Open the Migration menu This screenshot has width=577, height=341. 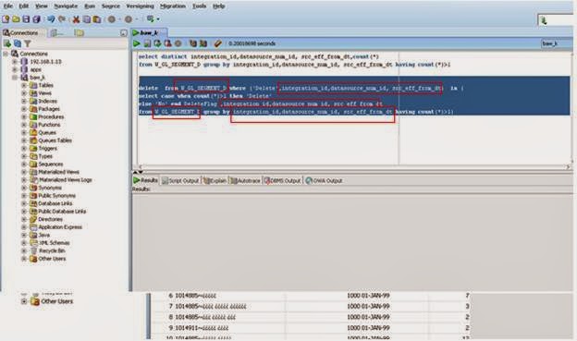(173, 6)
